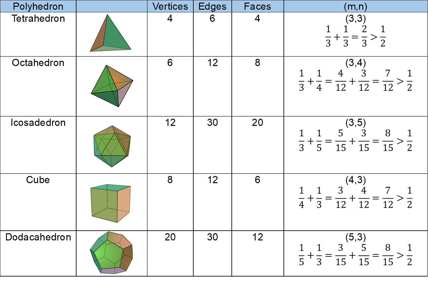Screen dimensions: 428x297
Task: Click the Dodacahedron row label
Action: pos(38,237)
